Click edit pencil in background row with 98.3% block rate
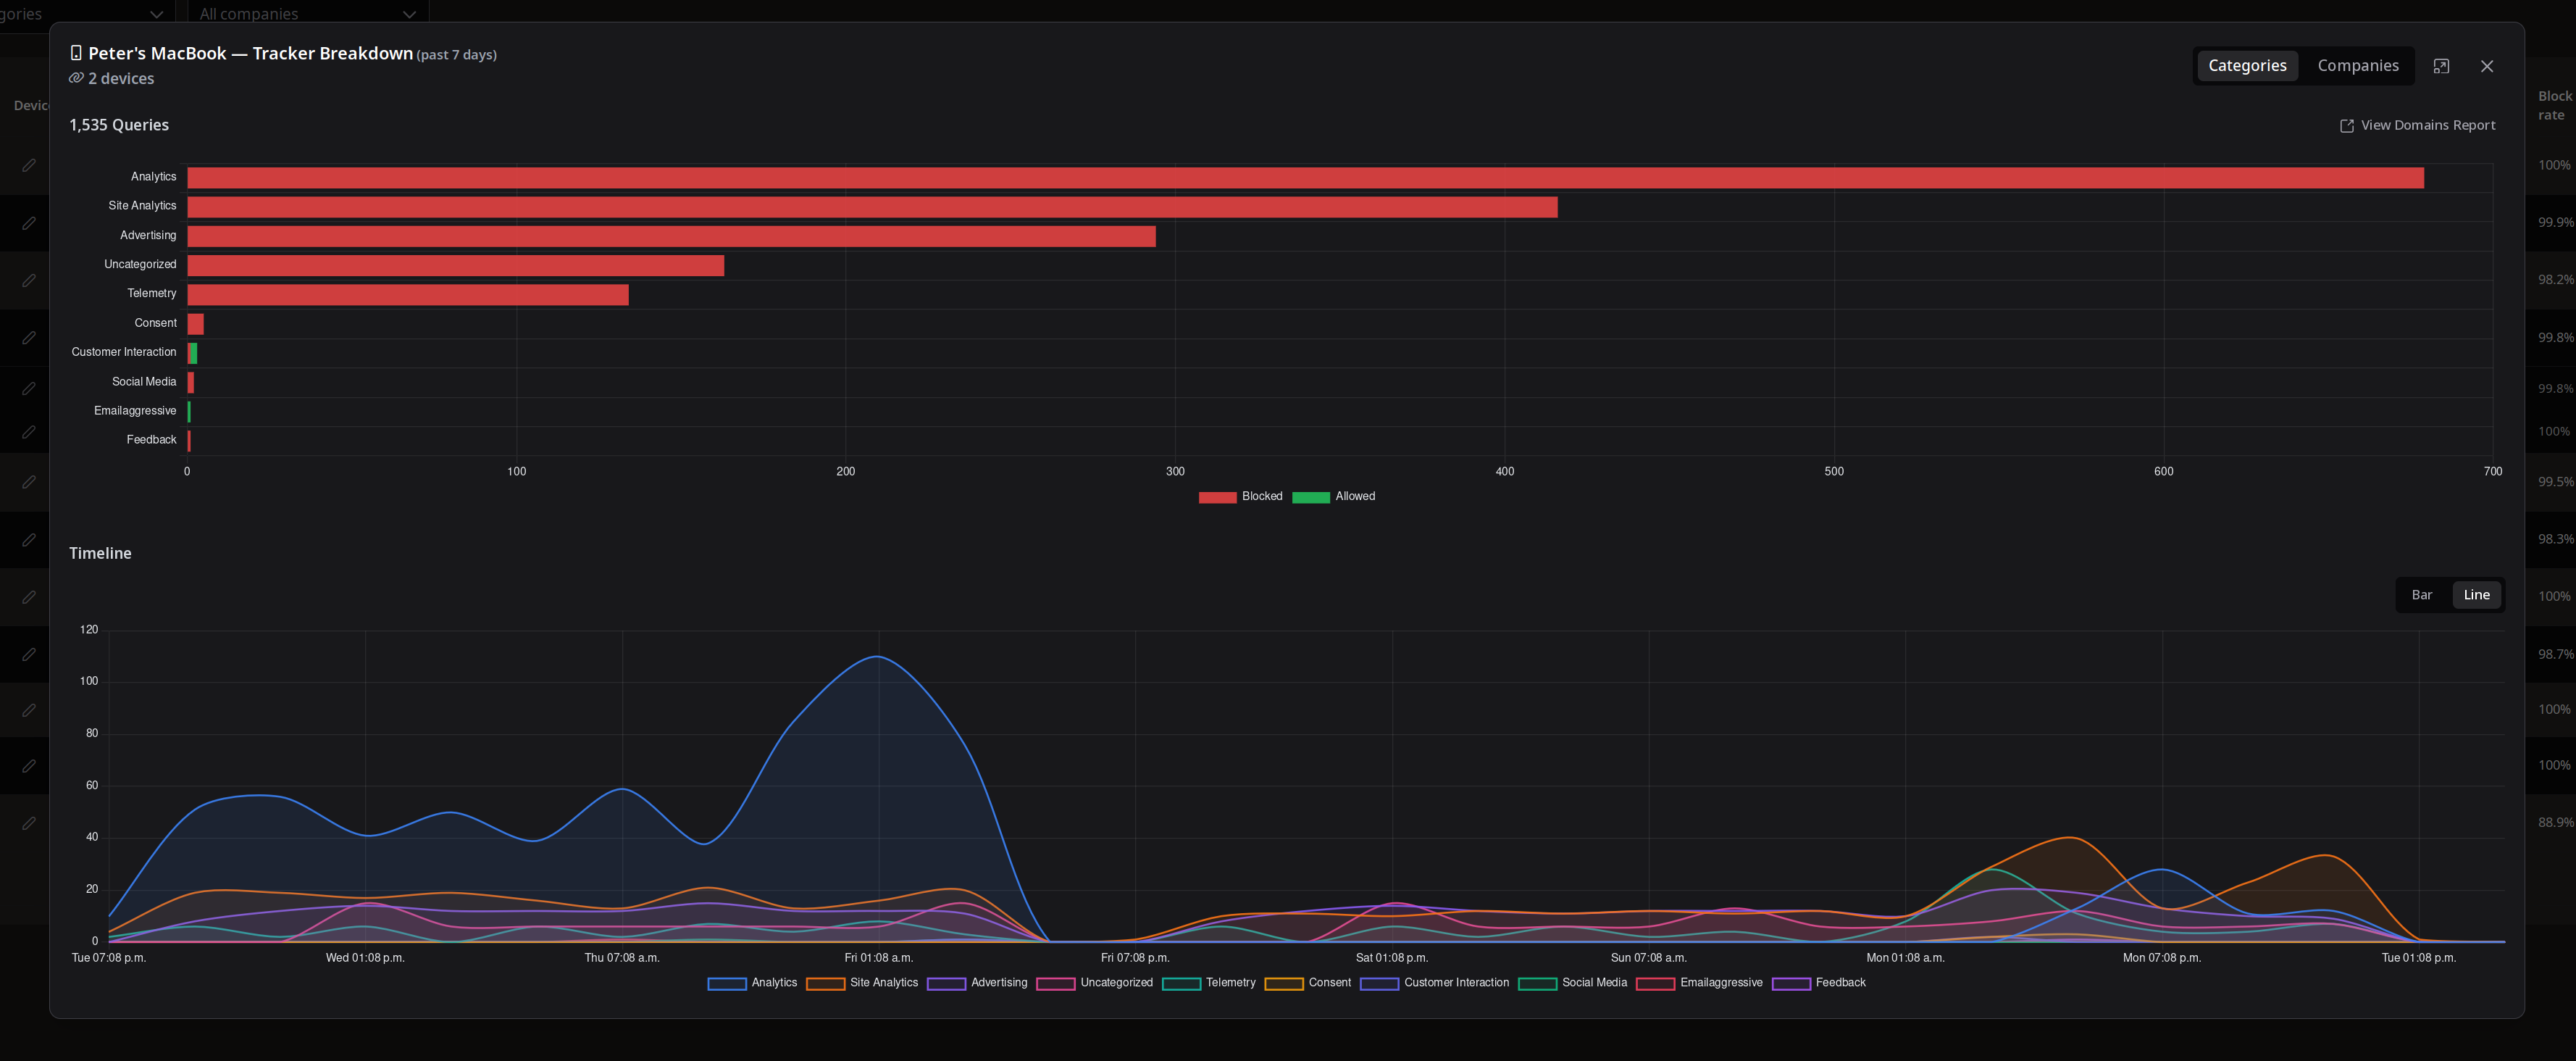The width and height of the screenshot is (2576, 1061). point(29,540)
